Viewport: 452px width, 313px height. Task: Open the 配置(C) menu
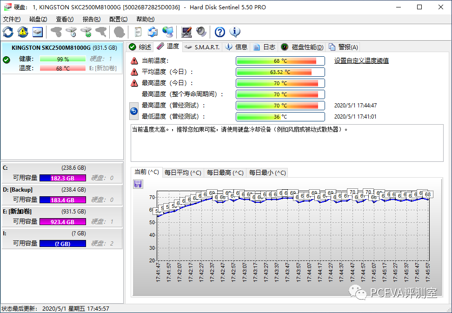[x=118, y=20]
